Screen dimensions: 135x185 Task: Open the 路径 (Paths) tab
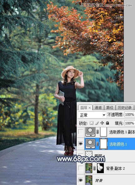pyautogui.click(x=109, y=108)
